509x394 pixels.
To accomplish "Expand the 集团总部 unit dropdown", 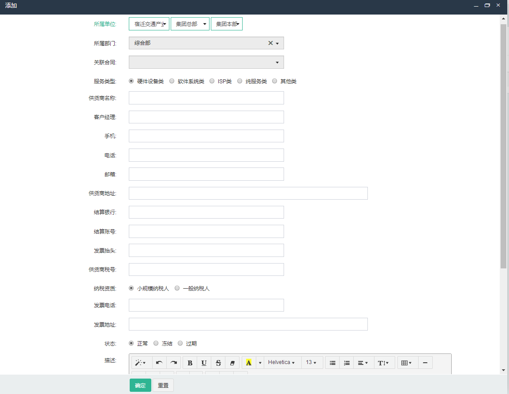I will click(x=190, y=24).
